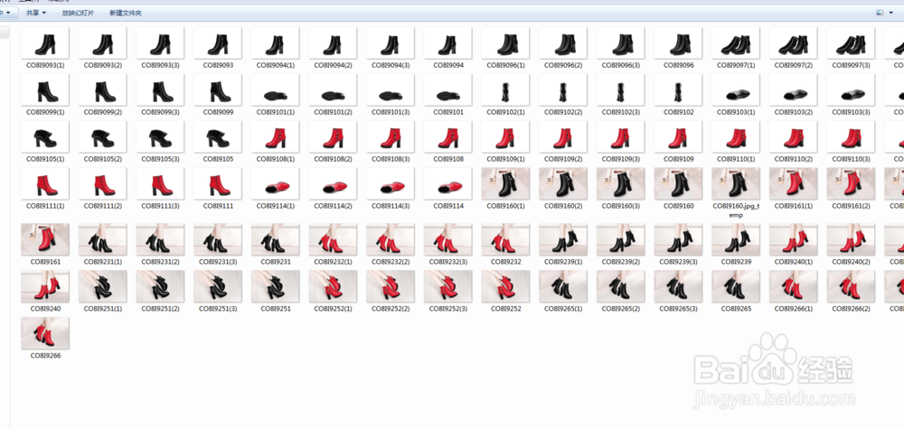The image size is (904, 429).
Task: Select the CO8I9161(1) red boot photo
Action: click(794, 183)
